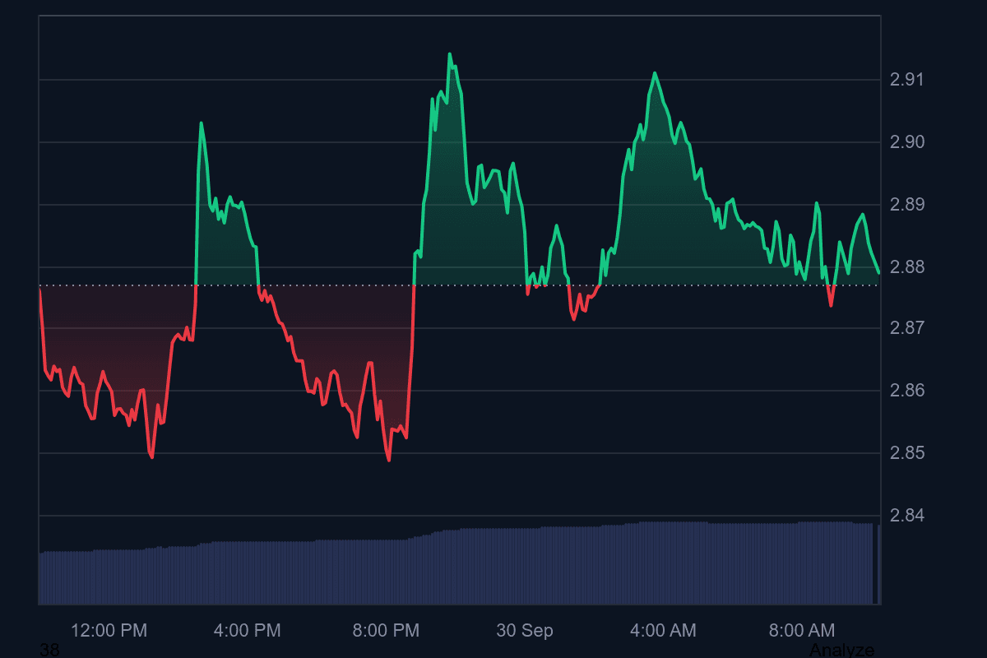Select the 2.90 price axis label
987x658 pixels.
pos(907,142)
